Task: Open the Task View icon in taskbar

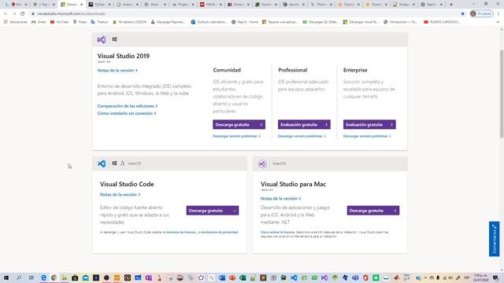Action: pos(31,277)
